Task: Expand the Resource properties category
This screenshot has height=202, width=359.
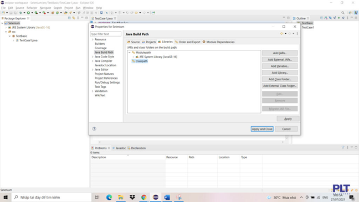Action: click(93, 39)
